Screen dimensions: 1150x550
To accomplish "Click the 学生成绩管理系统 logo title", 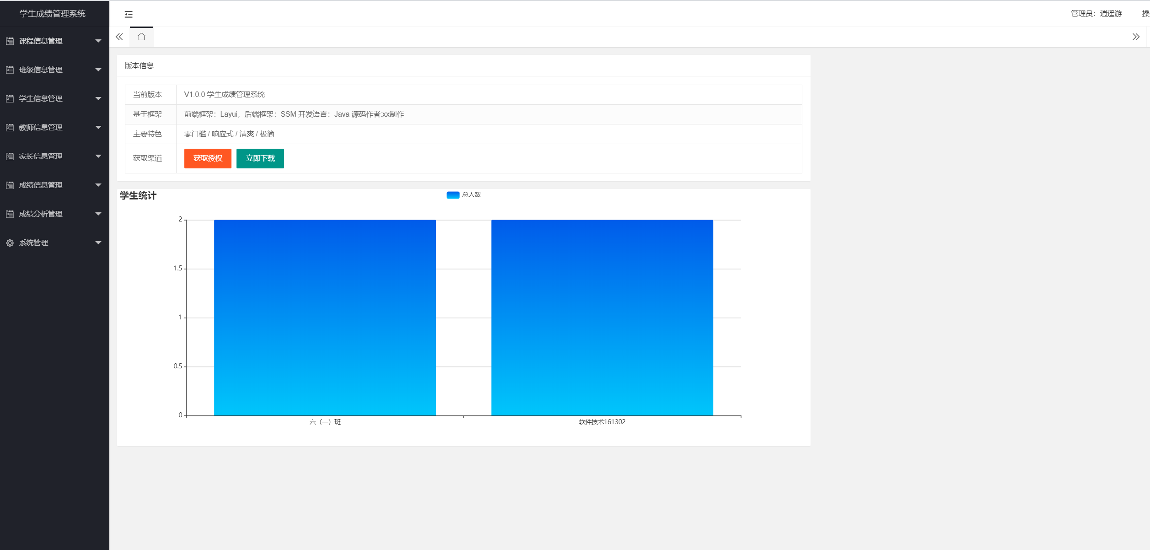I will pyautogui.click(x=53, y=14).
